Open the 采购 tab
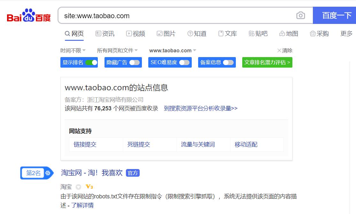The height and width of the screenshot is (214, 356). [319, 34]
